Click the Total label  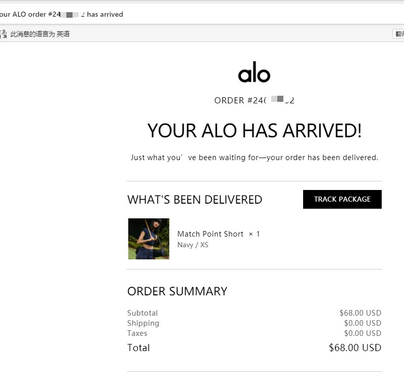click(x=138, y=348)
